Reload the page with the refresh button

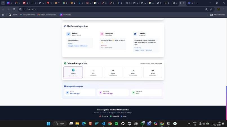(x=14, y=9)
